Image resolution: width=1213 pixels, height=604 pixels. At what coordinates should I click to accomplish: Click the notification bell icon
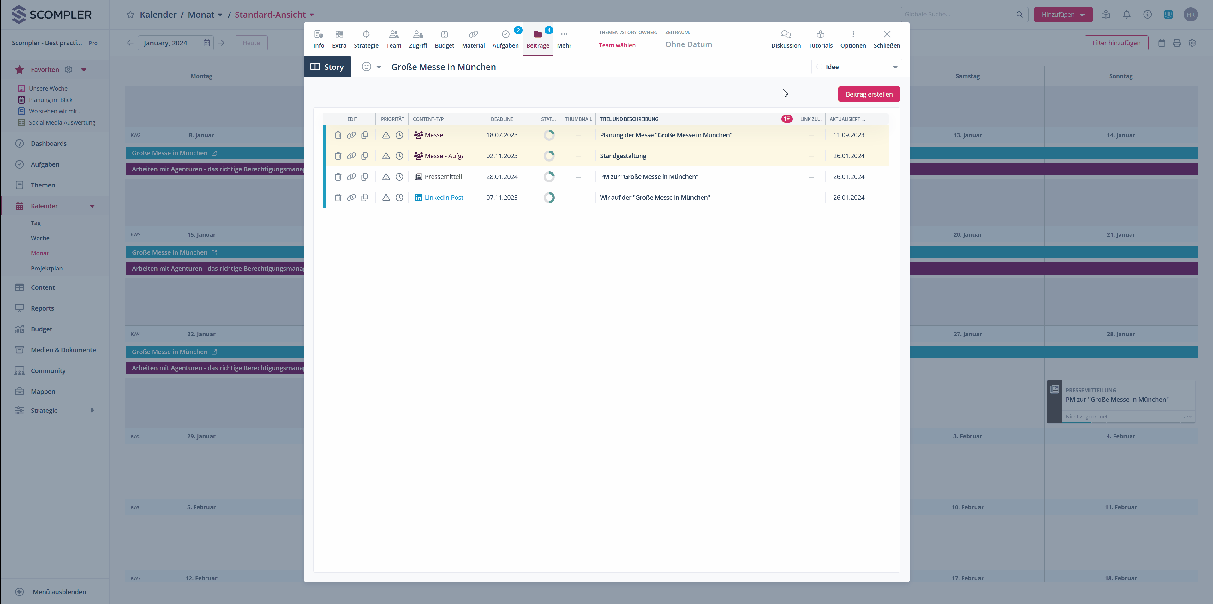(1126, 15)
